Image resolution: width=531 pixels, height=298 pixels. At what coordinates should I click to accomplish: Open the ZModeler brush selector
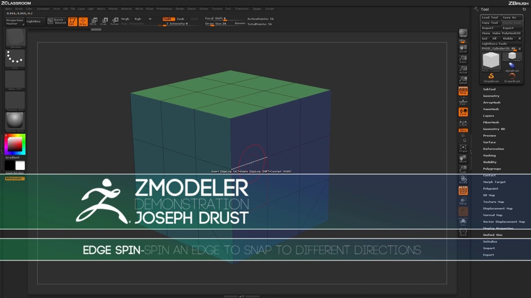[15, 38]
